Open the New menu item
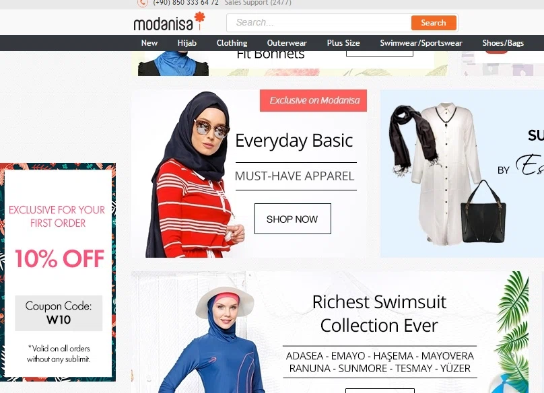The image size is (544, 393). pos(149,43)
